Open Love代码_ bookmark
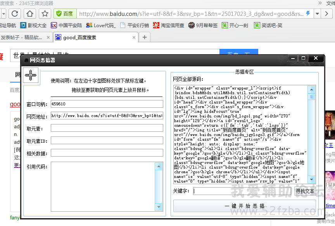 click(x=101, y=26)
